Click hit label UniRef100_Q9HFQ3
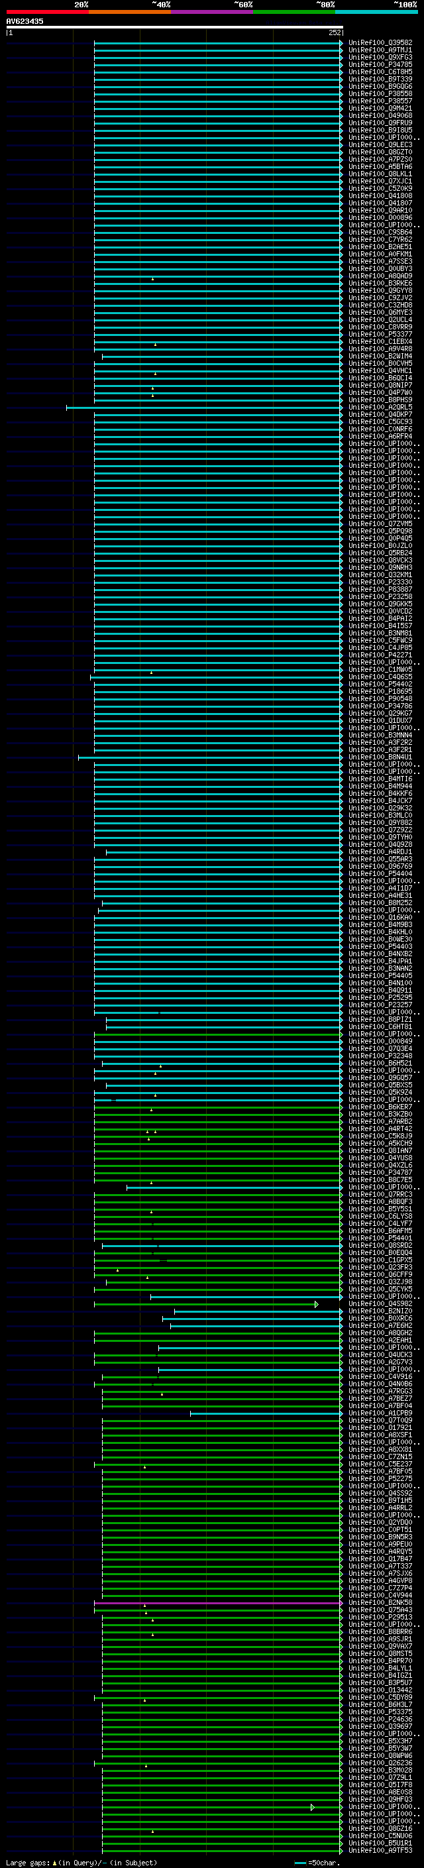 (x=380, y=1799)
